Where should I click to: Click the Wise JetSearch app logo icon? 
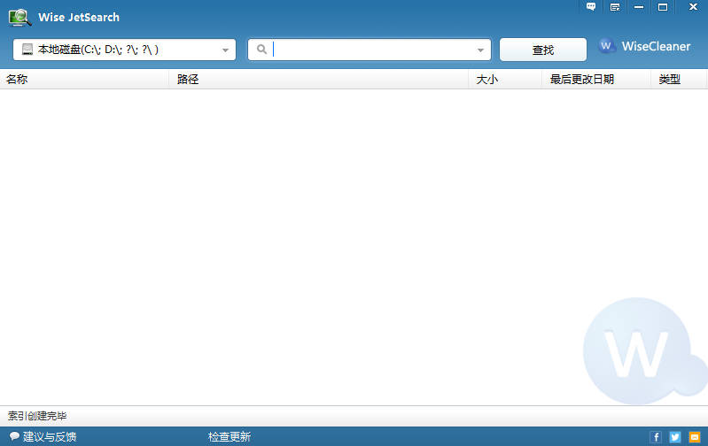(x=19, y=17)
